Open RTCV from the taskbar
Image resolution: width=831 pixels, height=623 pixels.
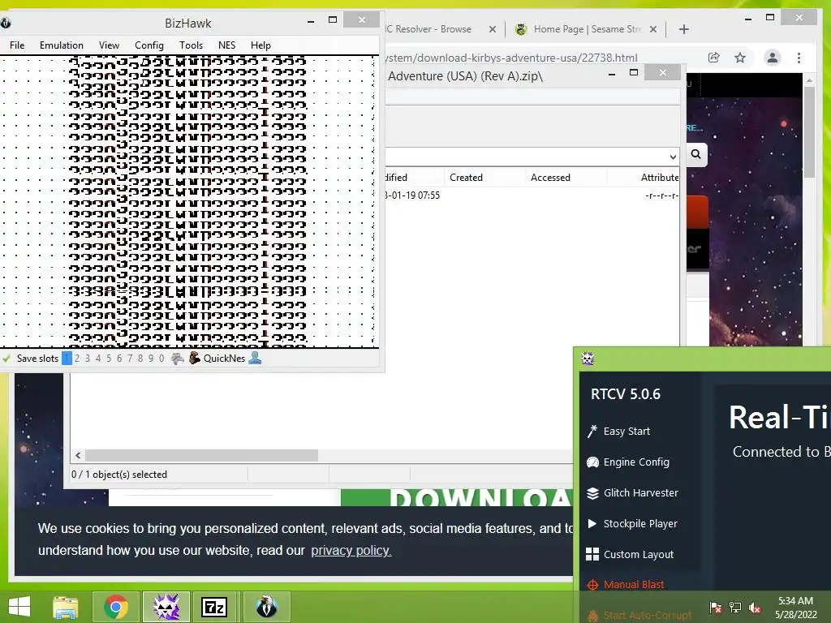166,607
